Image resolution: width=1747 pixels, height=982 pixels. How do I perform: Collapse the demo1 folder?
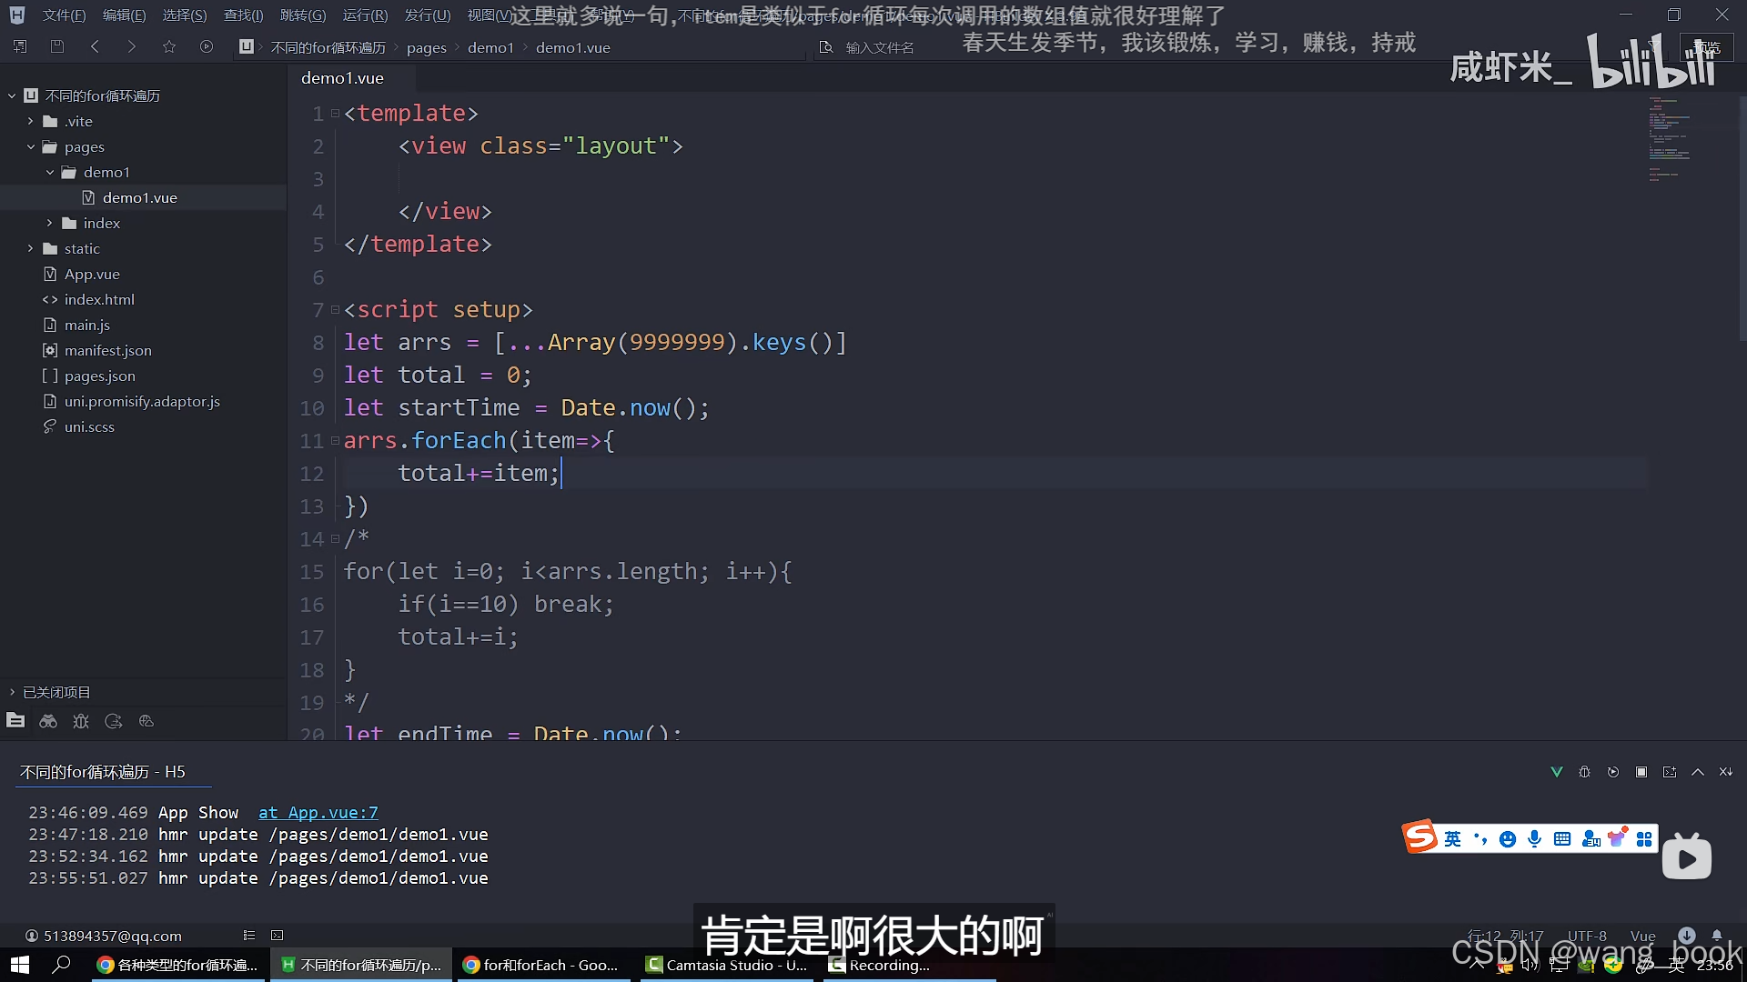click(x=49, y=172)
